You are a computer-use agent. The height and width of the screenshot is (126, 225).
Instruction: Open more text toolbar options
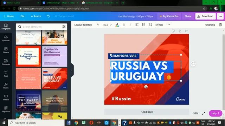click(168, 25)
